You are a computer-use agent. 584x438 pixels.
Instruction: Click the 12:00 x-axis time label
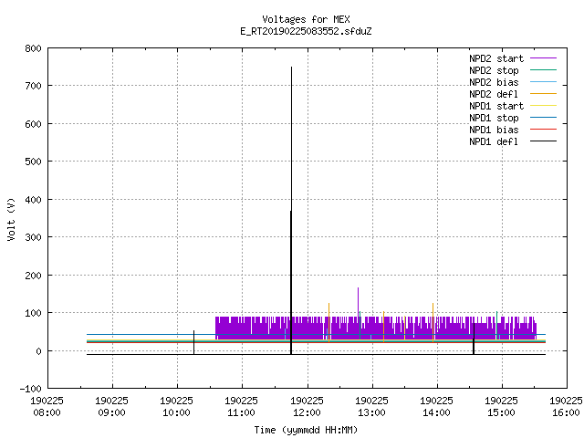(307, 412)
